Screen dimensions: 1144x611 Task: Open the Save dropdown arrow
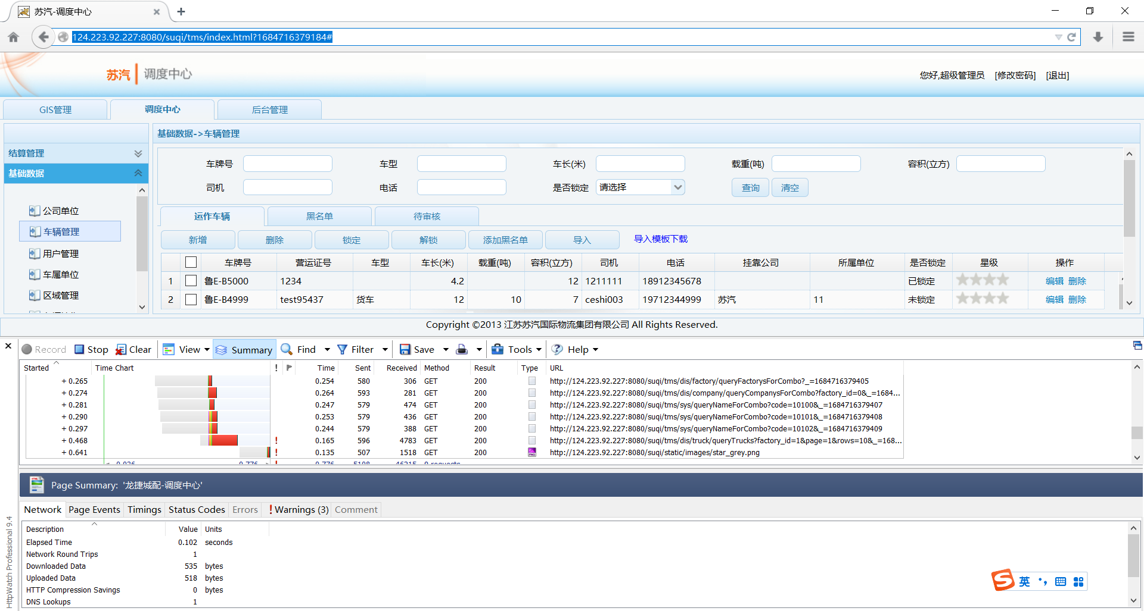point(446,350)
